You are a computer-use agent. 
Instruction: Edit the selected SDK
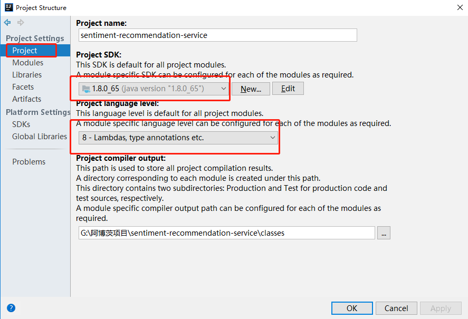click(x=288, y=88)
